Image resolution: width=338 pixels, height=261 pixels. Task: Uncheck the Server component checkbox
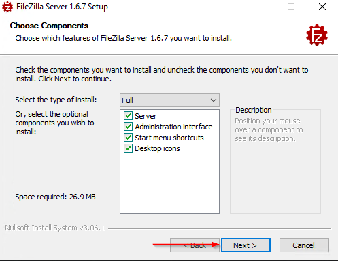pyautogui.click(x=128, y=116)
